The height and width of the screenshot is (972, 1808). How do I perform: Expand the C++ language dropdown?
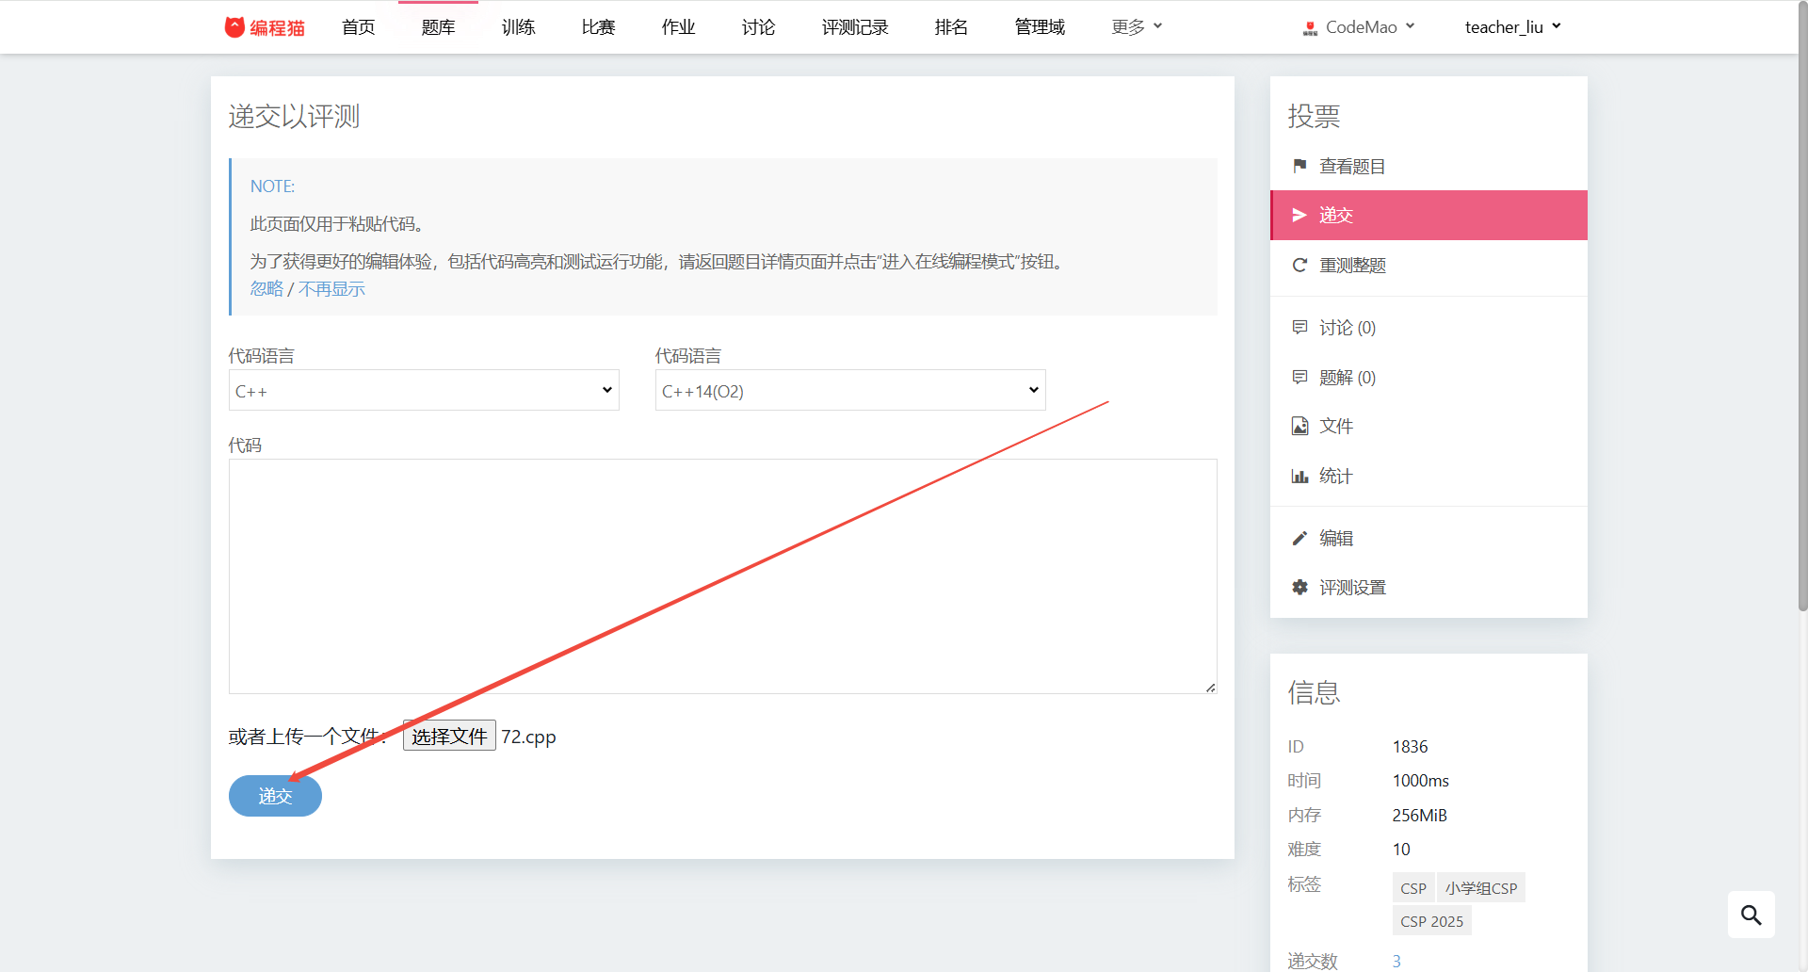[424, 391]
